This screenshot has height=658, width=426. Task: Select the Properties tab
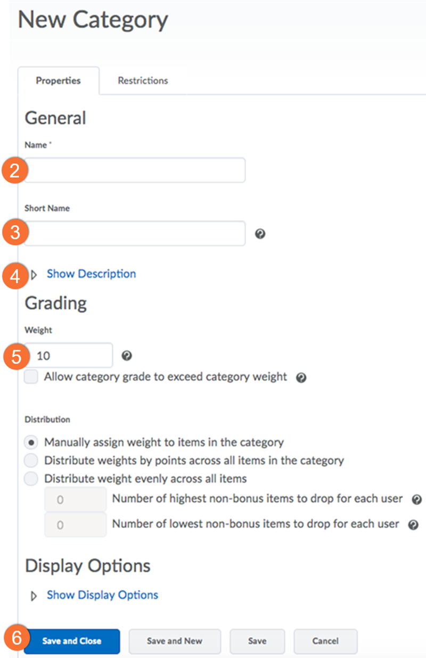pyautogui.click(x=58, y=81)
